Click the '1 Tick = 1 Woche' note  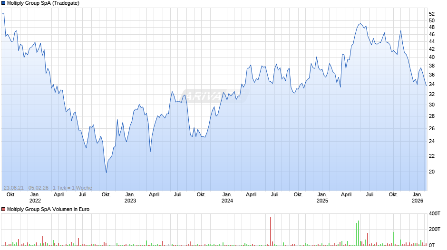[72, 188]
